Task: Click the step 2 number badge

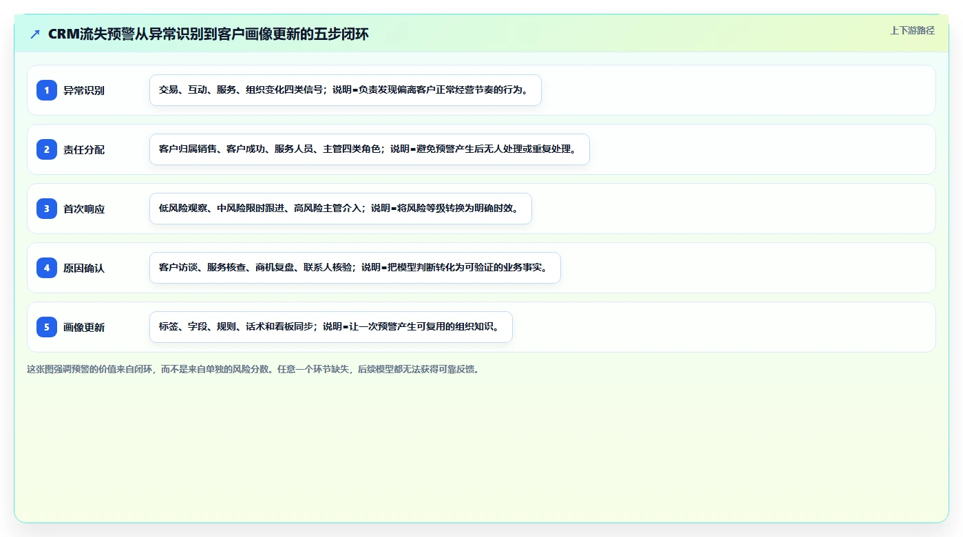Action: [47, 149]
